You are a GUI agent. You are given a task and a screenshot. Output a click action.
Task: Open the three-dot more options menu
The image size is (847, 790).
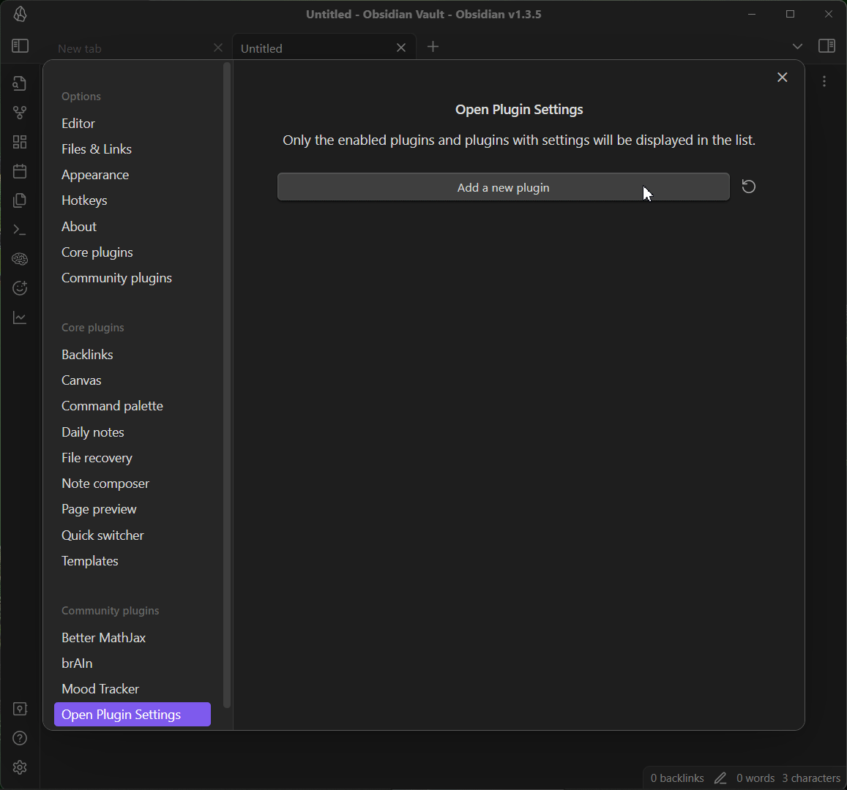(x=824, y=81)
